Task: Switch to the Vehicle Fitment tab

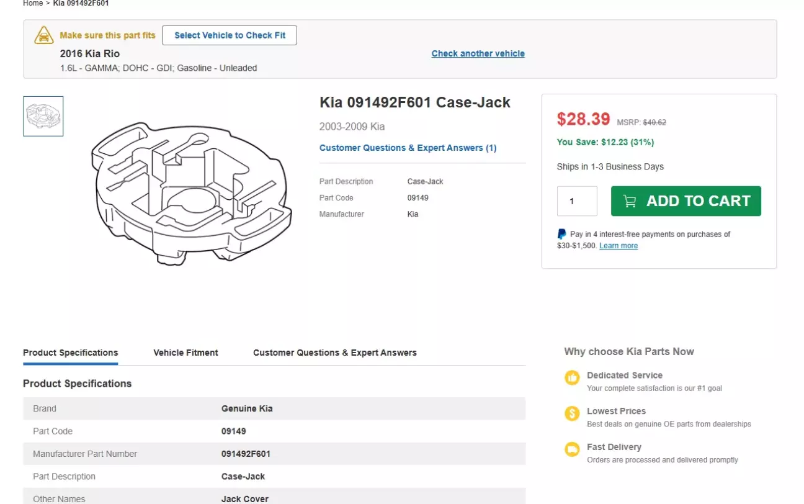Action: pos(185,353)
